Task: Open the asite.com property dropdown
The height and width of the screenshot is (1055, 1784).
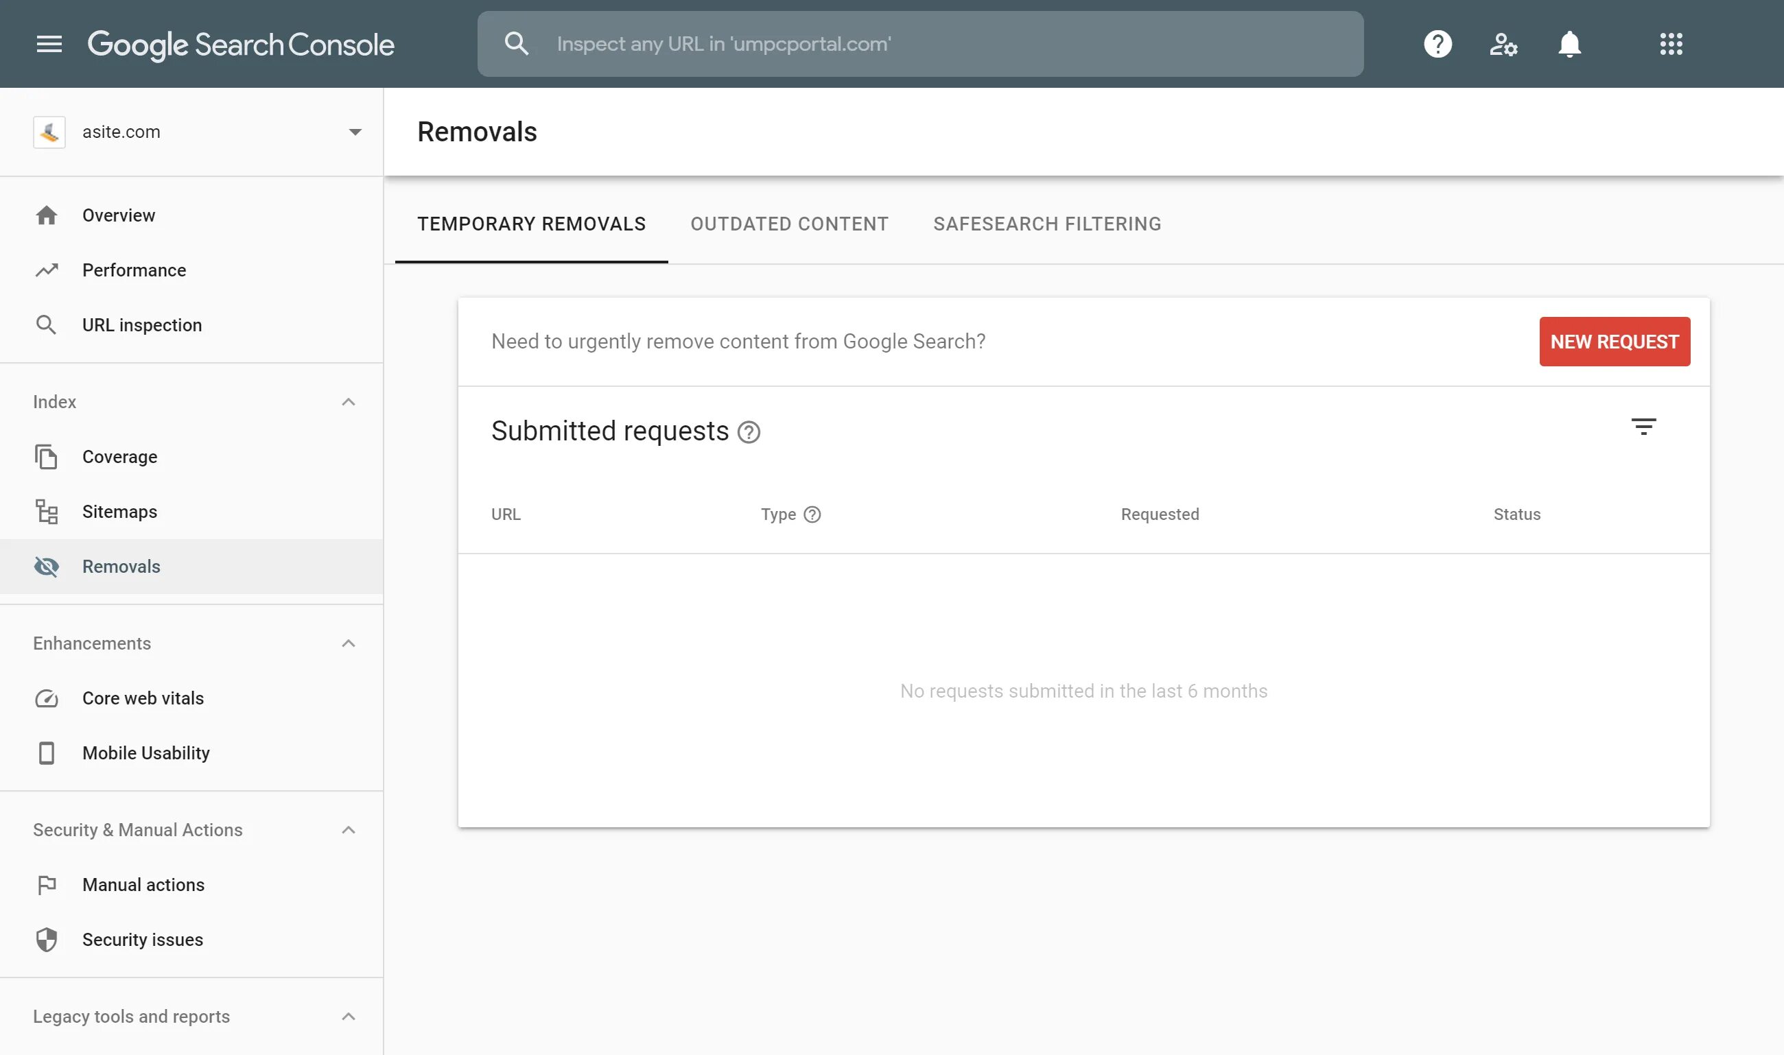Action: [x=355, y=132]
